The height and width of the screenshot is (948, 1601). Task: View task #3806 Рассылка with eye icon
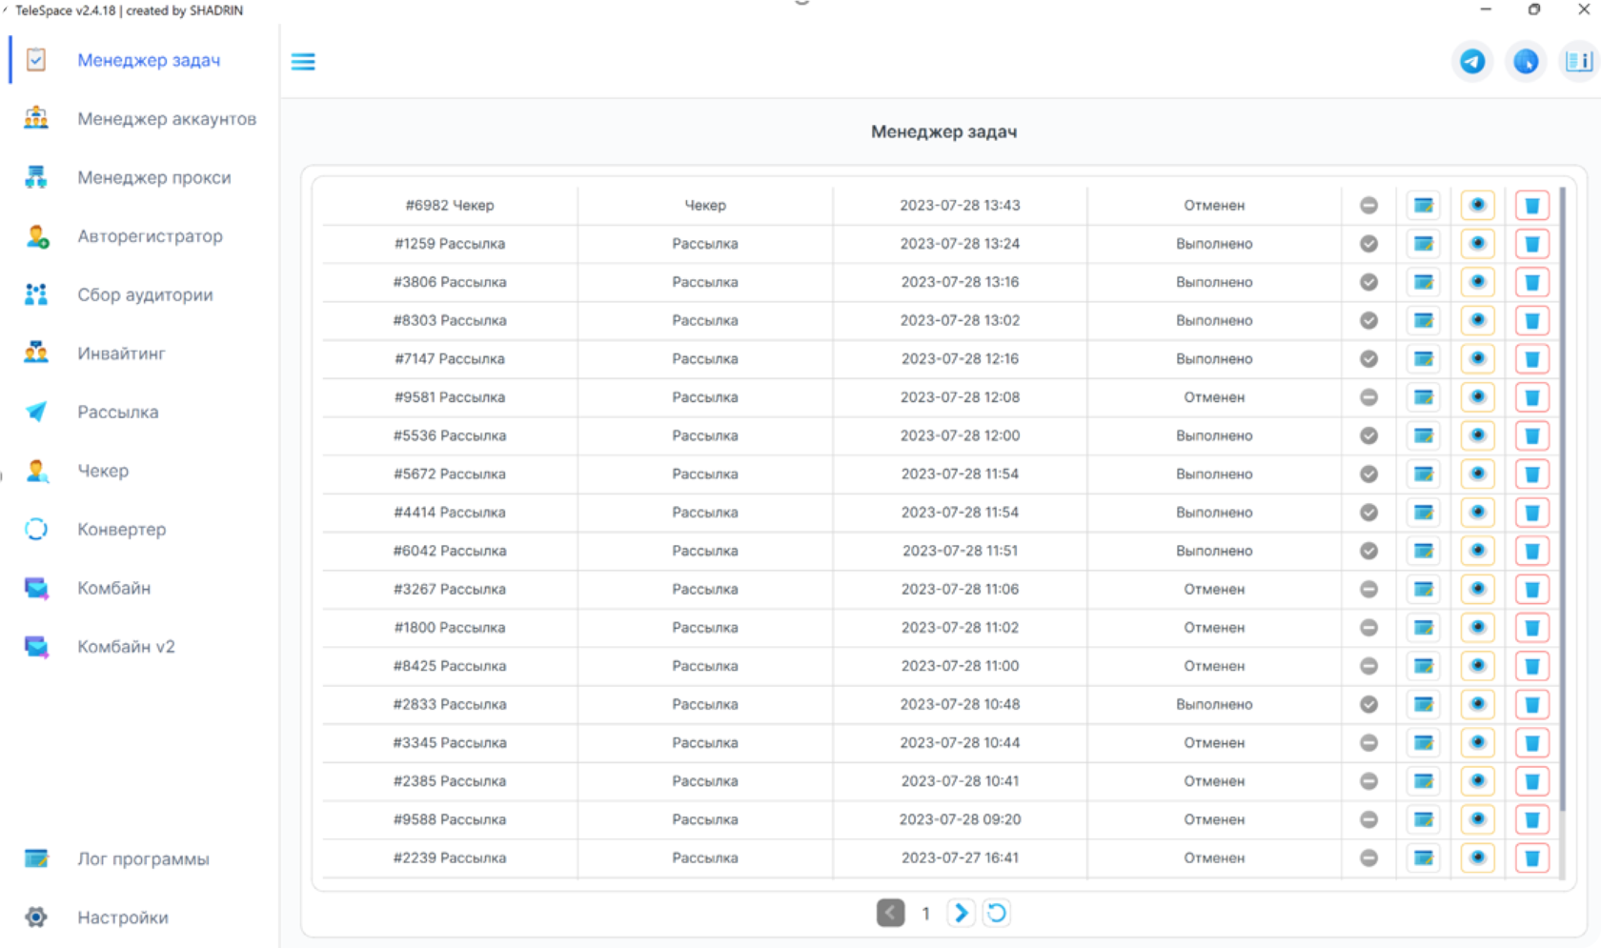pos(1478,282)
